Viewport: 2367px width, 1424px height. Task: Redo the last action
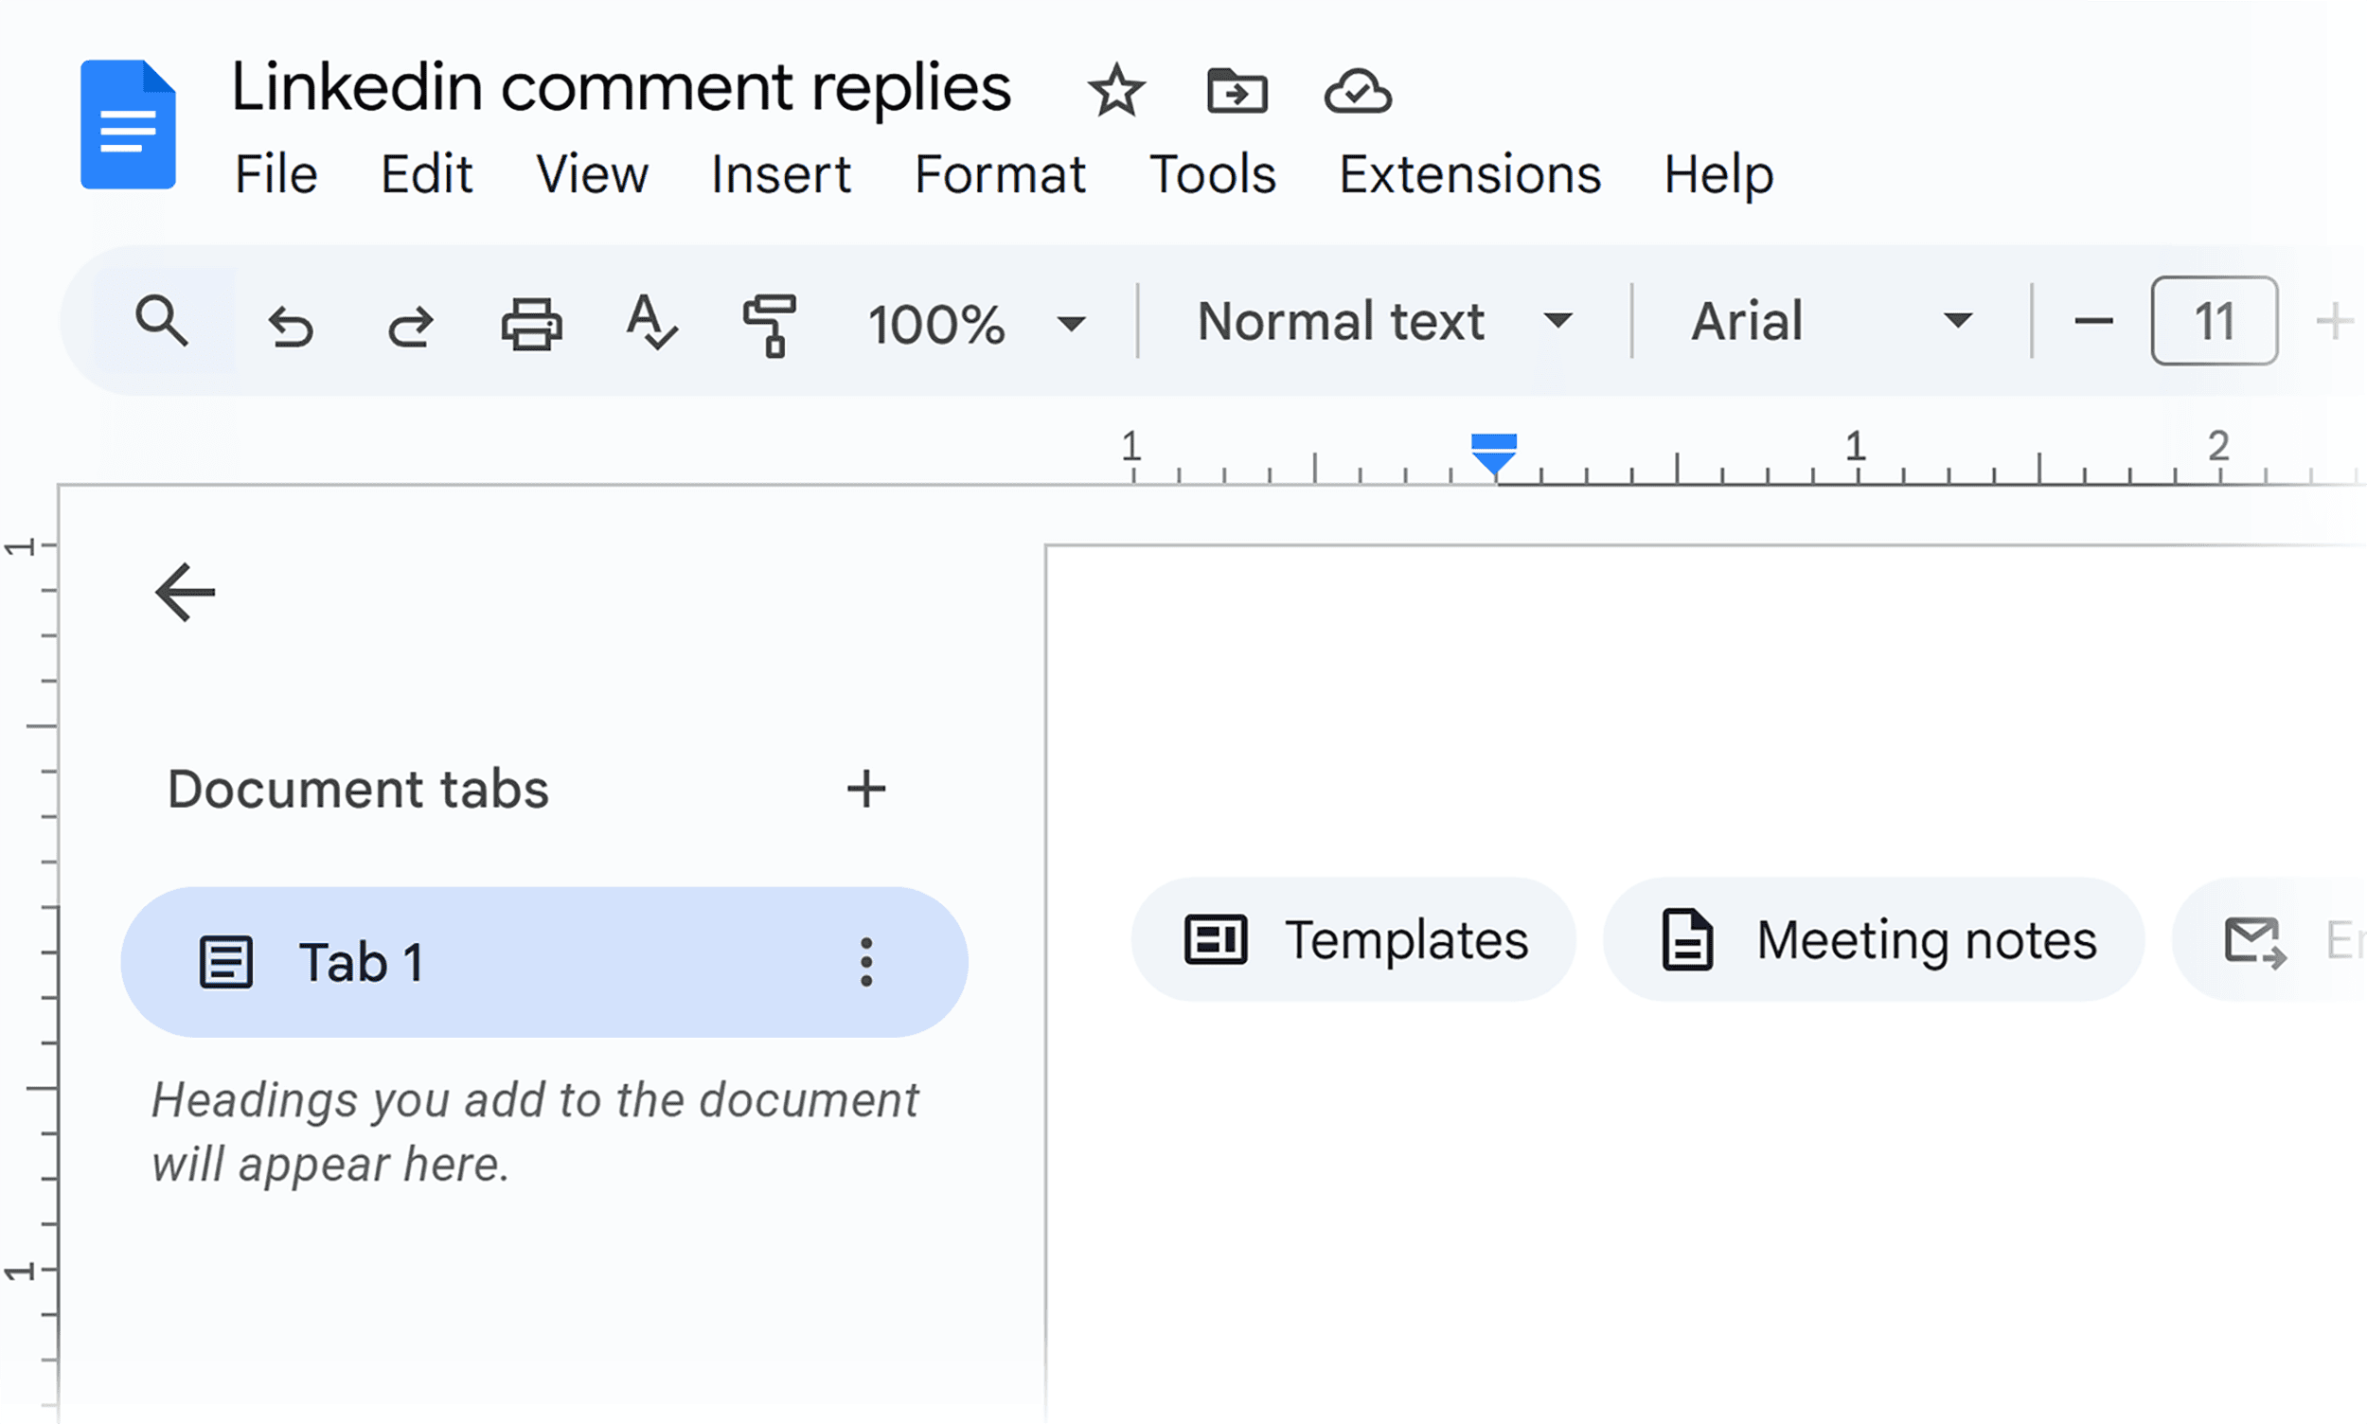point(411,324)
